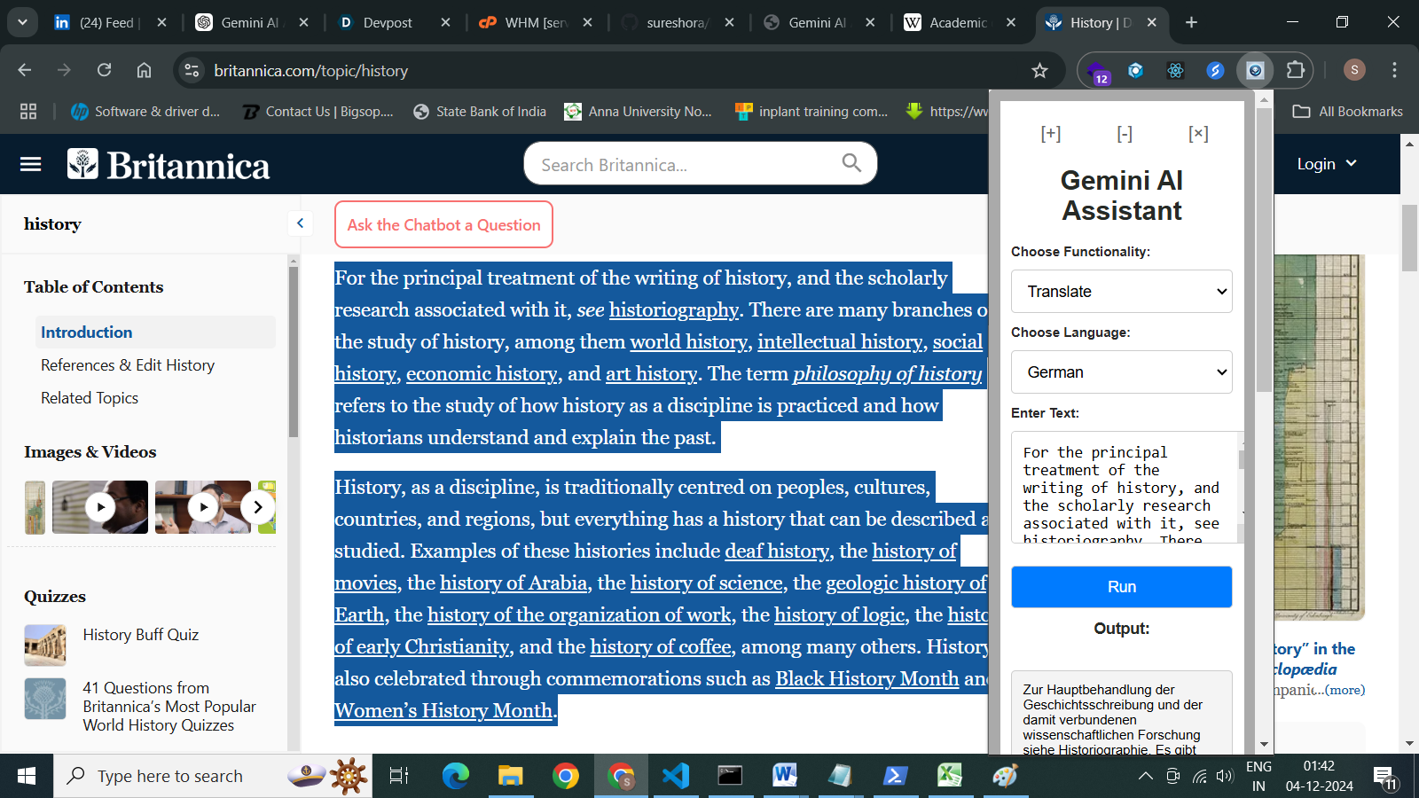This screenshot has height=798, width=1419.
Task: Click the (more) link under image caption
Action: click(1345, 690)
